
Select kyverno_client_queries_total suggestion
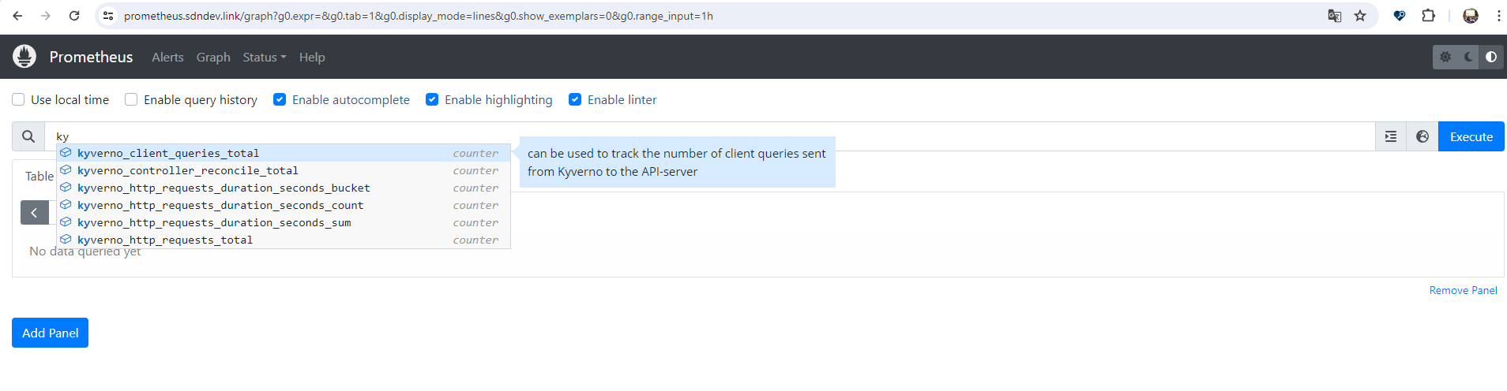click(284, 153)
